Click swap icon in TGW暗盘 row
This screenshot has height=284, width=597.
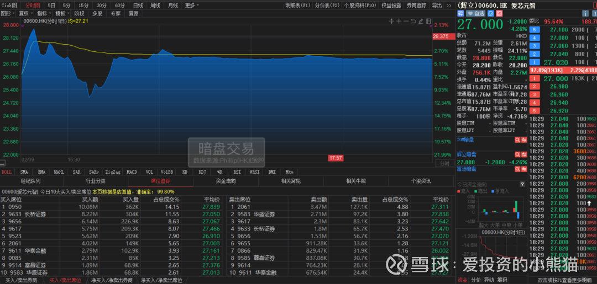tap(524, 140)
